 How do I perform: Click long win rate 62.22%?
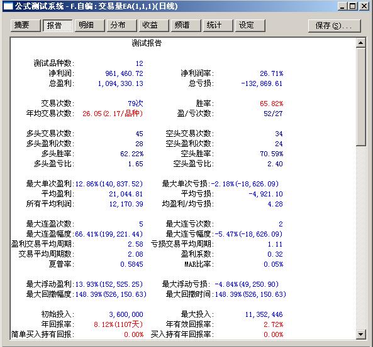[x=132, y=154]
